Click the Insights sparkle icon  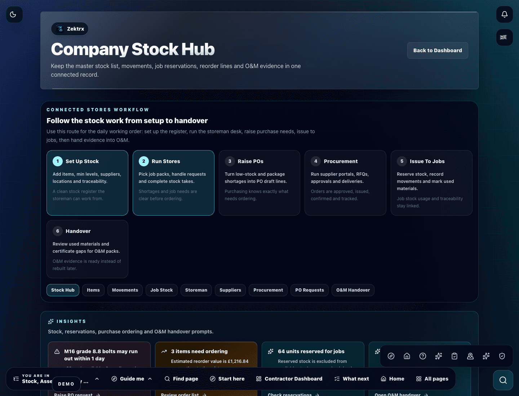click(51, 321)
